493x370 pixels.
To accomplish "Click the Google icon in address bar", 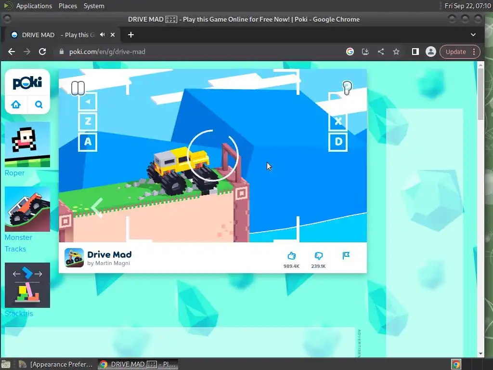I will coord(350,52).
